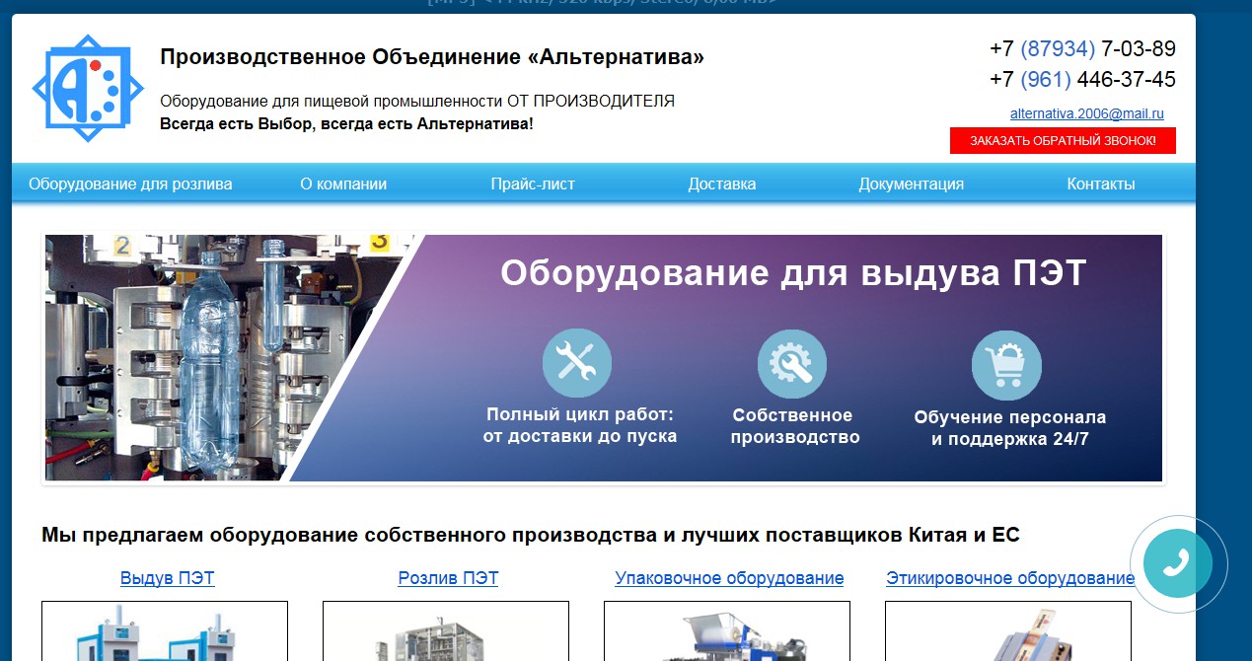Go to Контакты page
The image size is (1252, 661).
point(1101,184)
